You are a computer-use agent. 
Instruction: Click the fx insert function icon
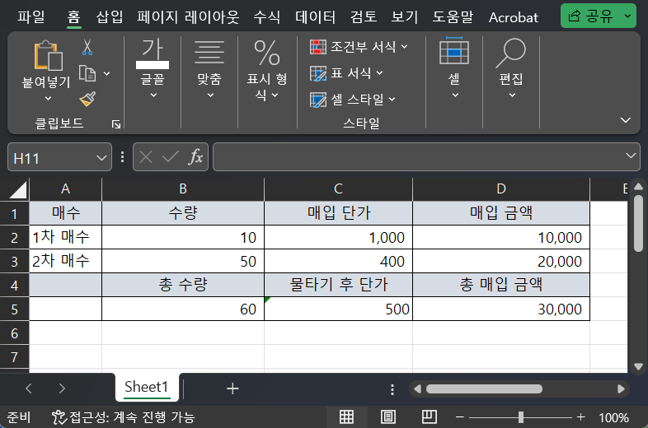pos(196,157)
